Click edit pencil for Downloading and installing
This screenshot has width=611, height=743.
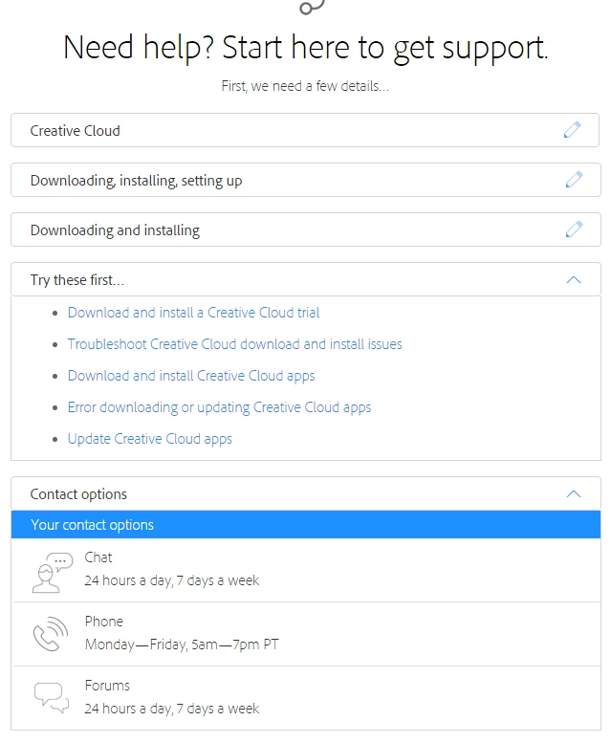coord(573,229)
